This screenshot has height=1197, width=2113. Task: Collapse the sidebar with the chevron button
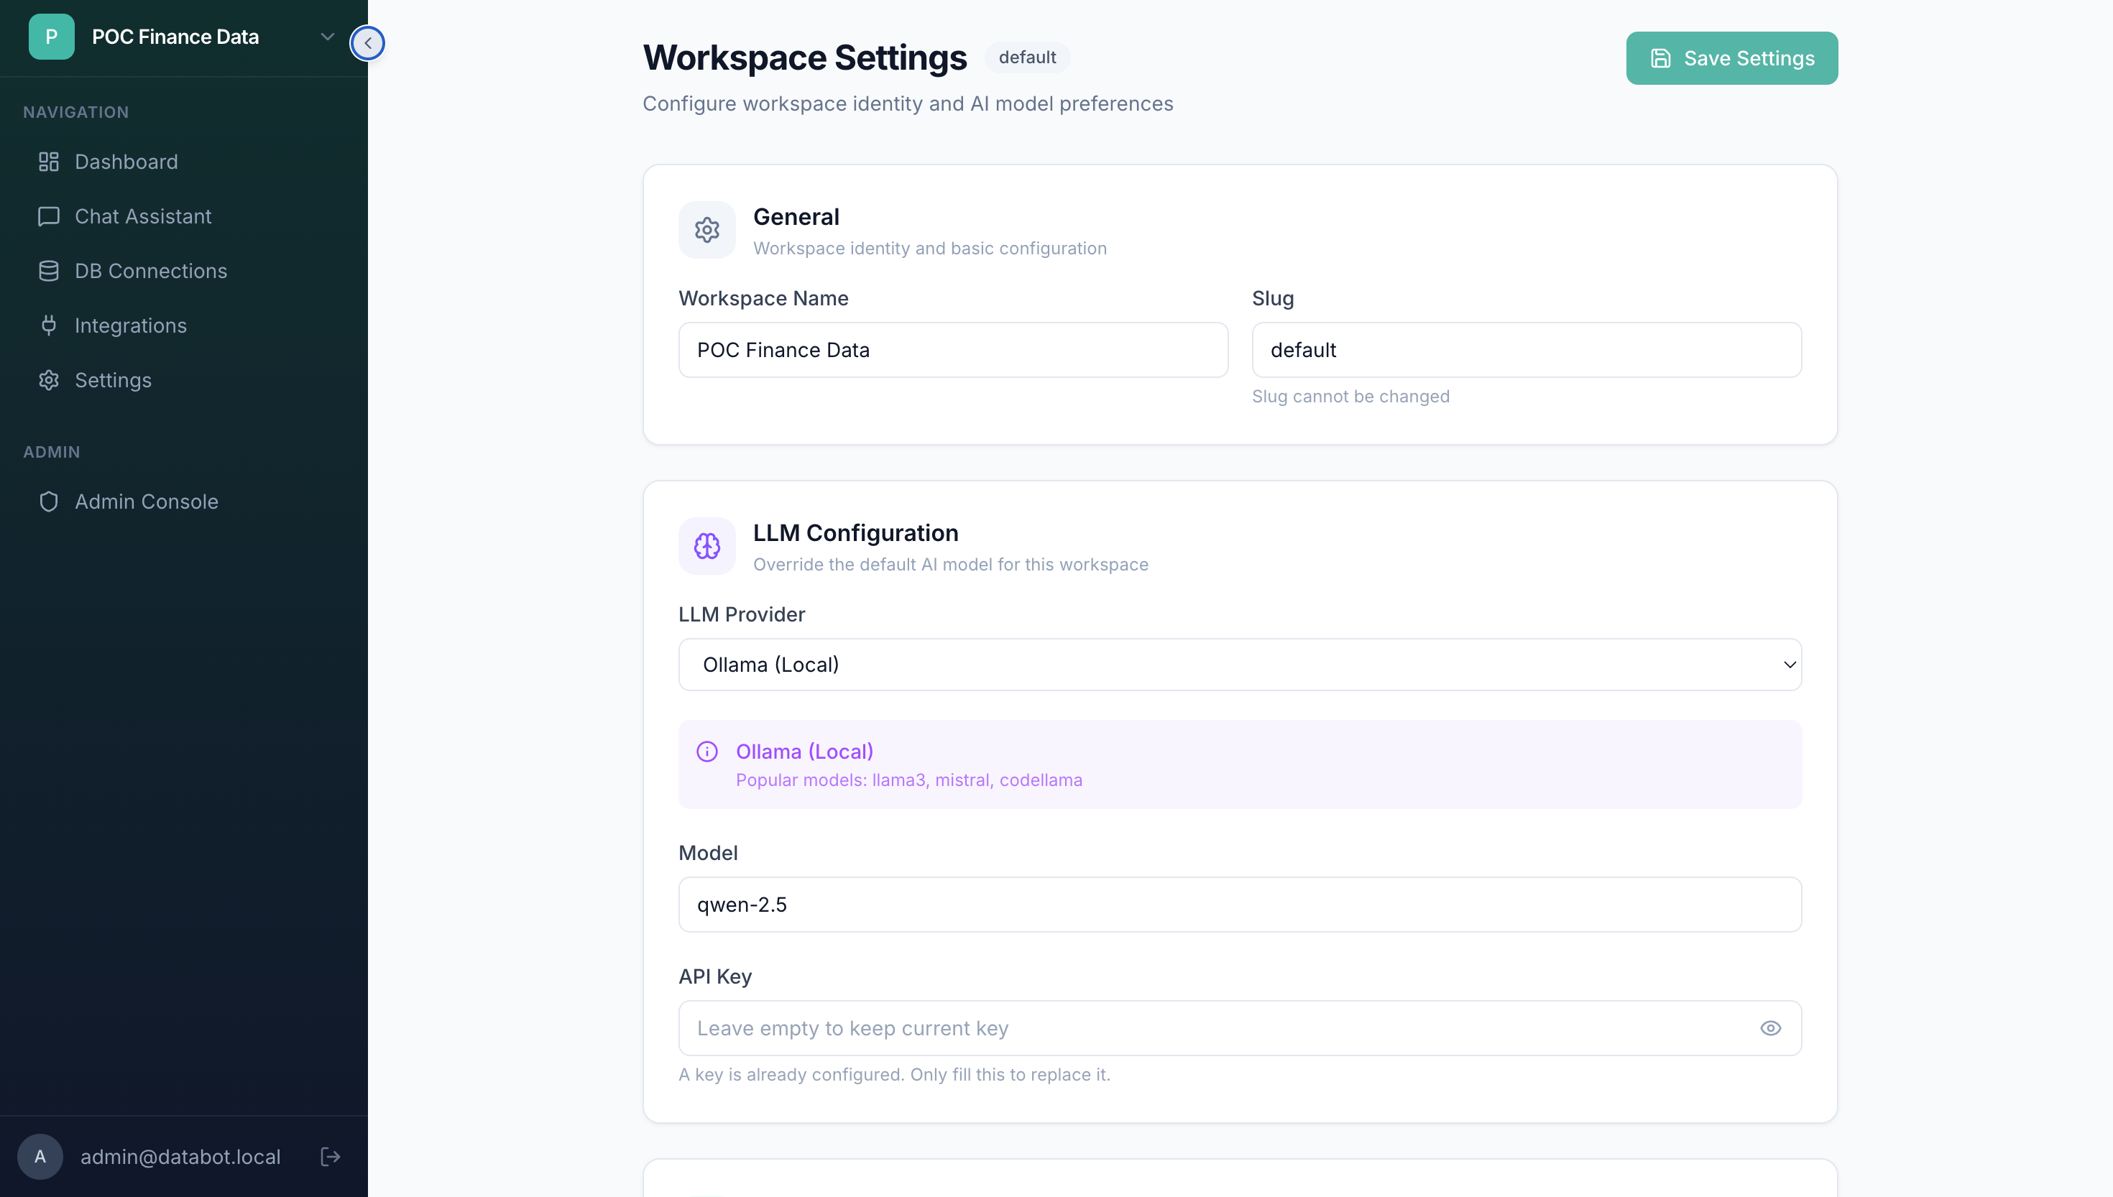click(x=367, y=43)
